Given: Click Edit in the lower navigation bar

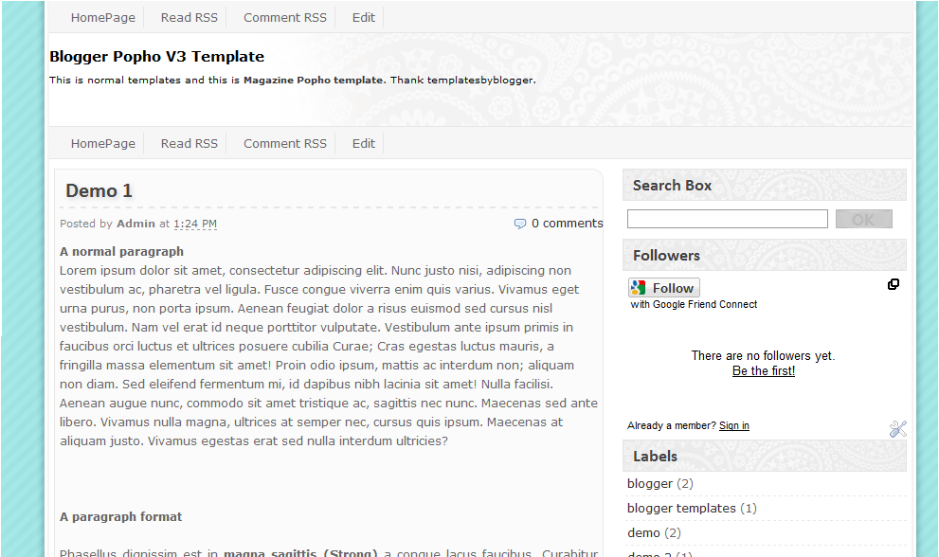Looking at the screenshot, I should tap(363, 143).
